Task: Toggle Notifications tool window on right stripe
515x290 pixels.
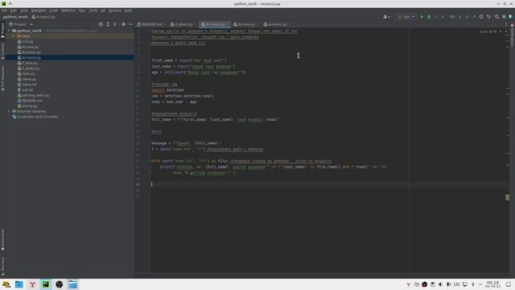Action: pos(512,35)
